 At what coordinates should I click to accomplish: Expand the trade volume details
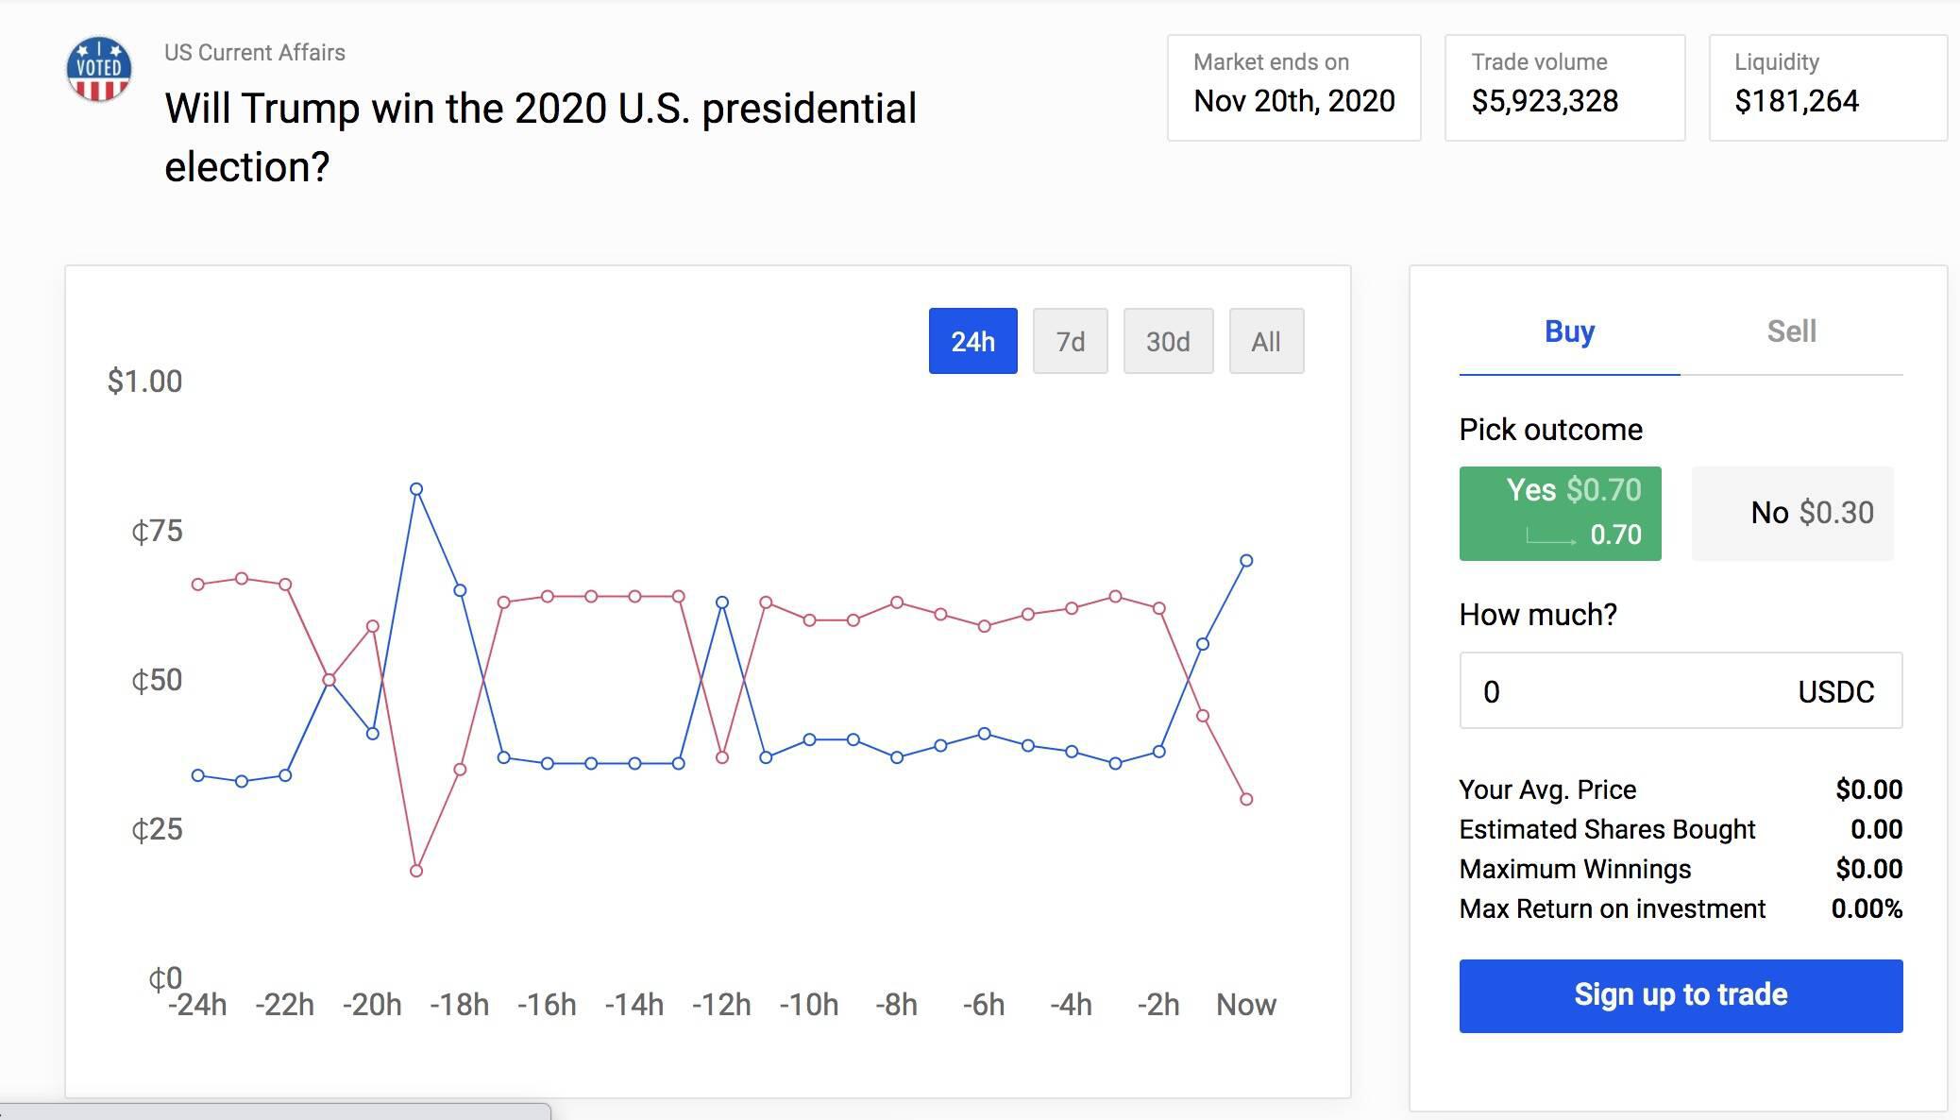[x=1565, y=85]
